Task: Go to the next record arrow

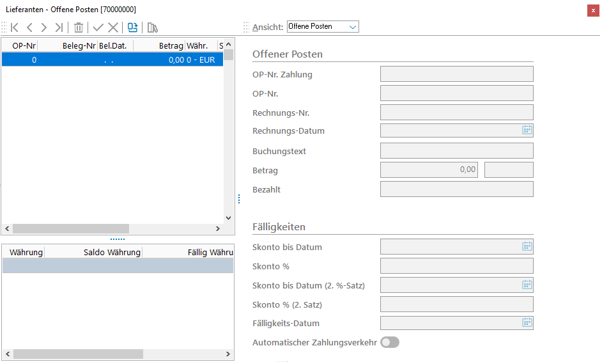Action: click(x=44, y=28)
